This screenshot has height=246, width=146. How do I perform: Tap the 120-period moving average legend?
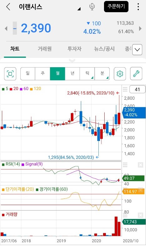click(35, 89)
